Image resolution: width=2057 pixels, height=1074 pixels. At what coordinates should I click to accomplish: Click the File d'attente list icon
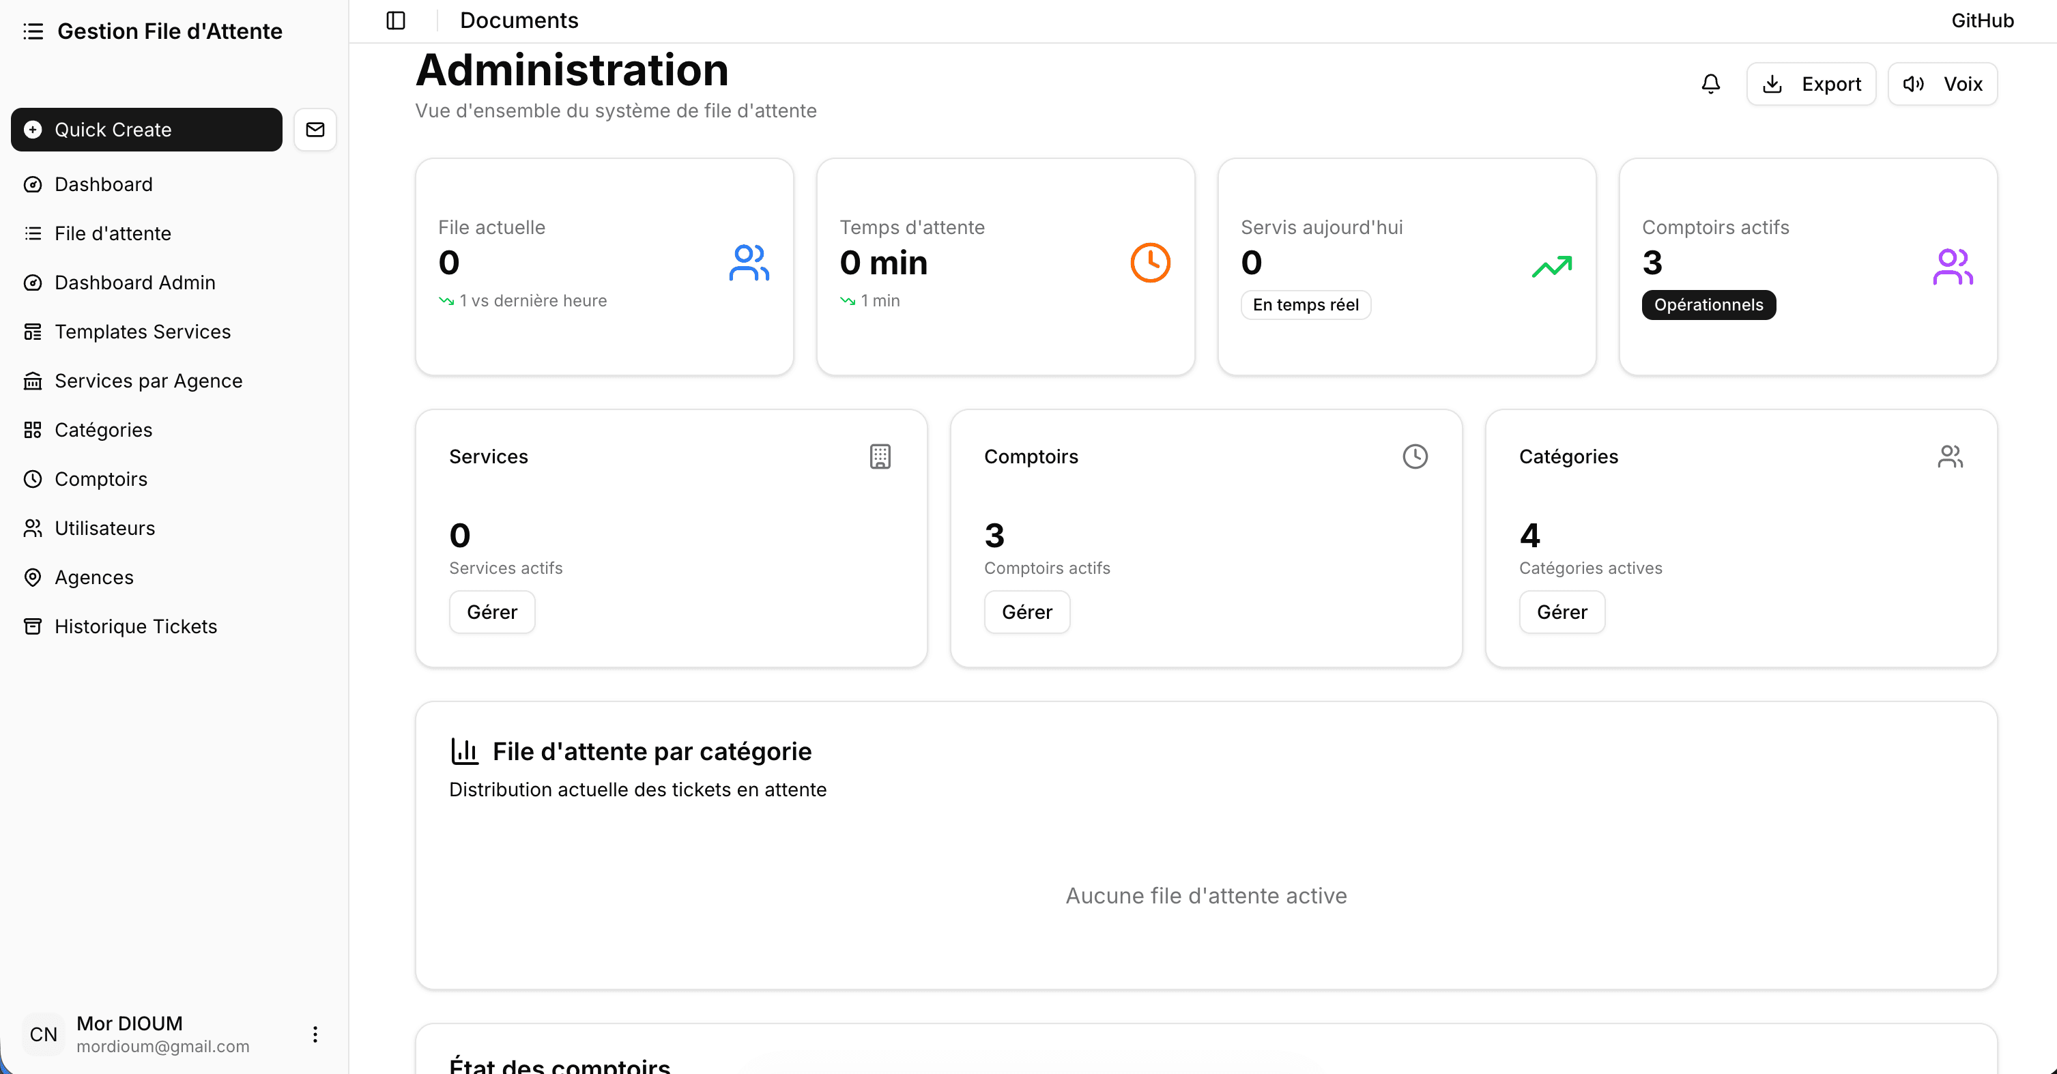click(33, 233)
